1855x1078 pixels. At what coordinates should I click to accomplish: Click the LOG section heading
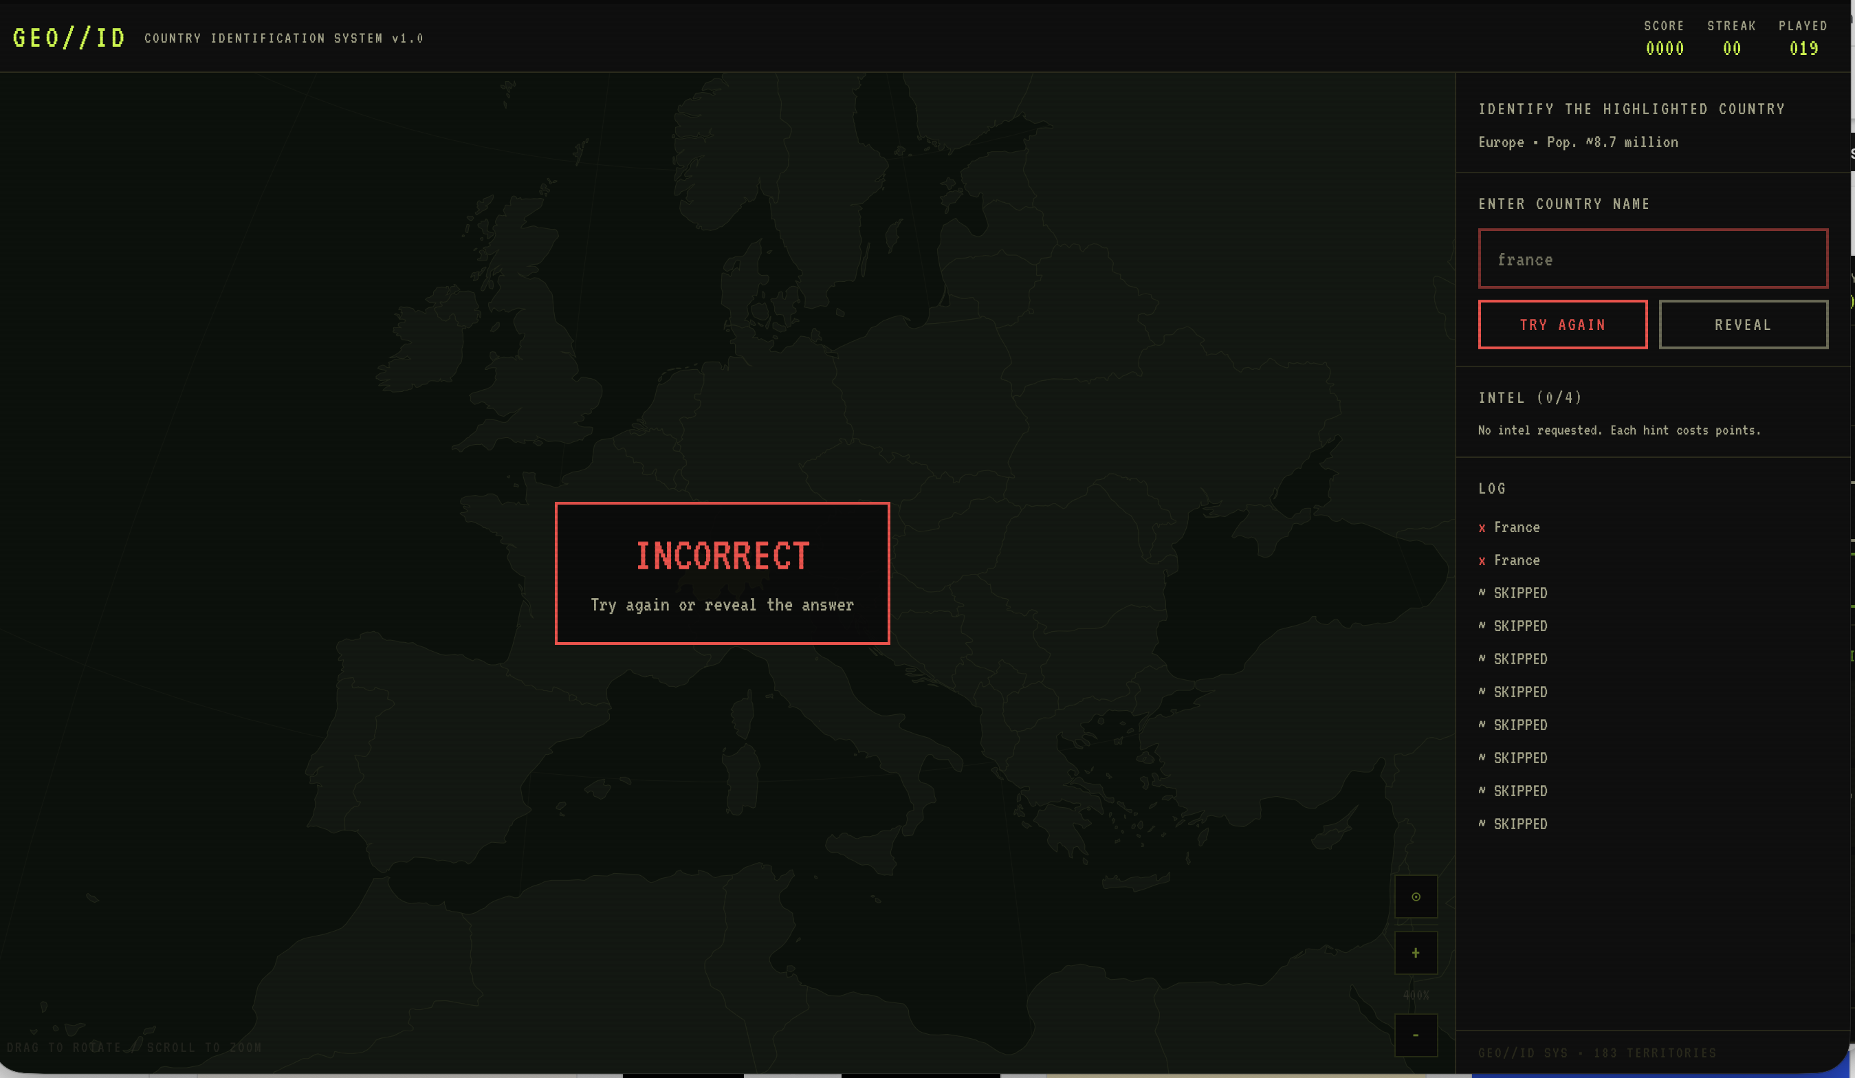(x=1491, y=489)
